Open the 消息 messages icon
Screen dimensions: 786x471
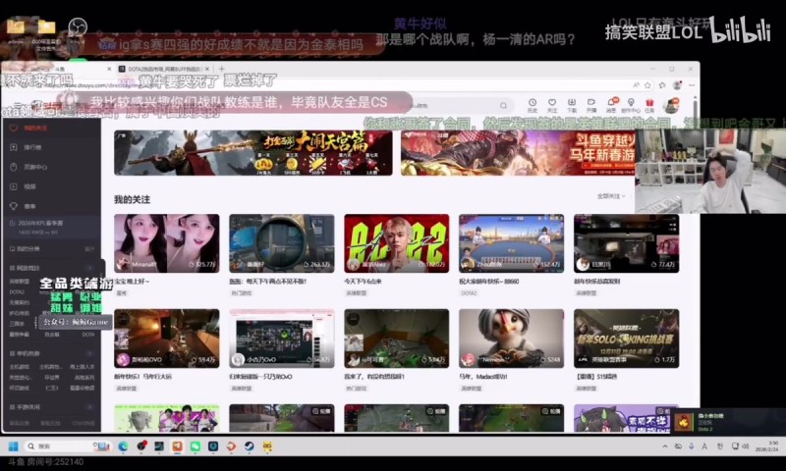(x=611, y=103)
